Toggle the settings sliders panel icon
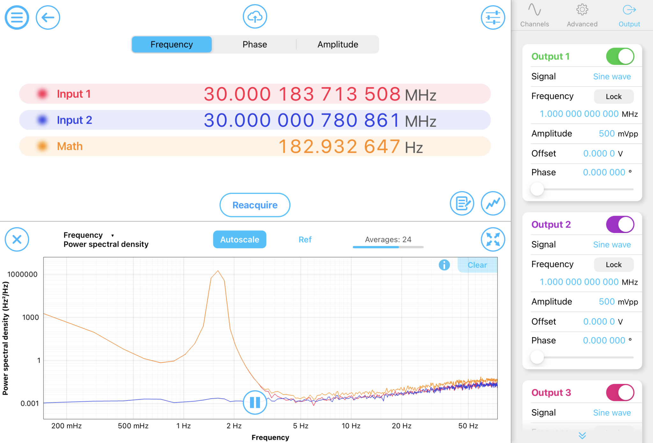 click(x=493, y=18)
